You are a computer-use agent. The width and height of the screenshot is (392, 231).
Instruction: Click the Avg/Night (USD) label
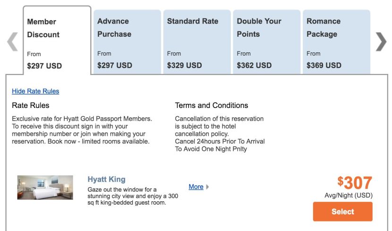348,195
